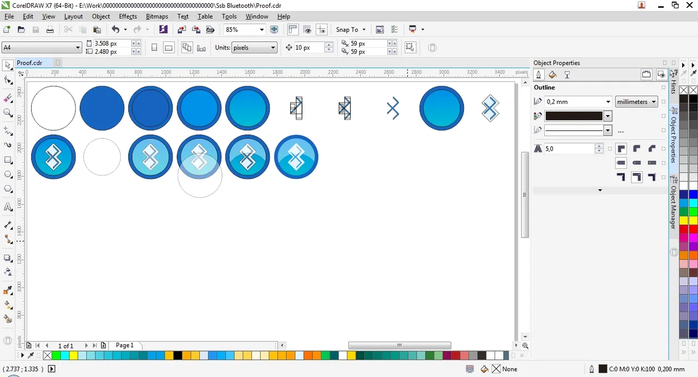698x377 pixels.
Task: Open the Bitmaps menu
Action: (x=157, y=16)
